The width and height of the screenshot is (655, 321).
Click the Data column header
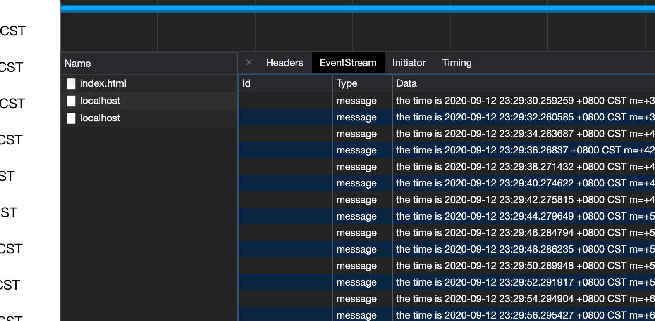(406, 83)
